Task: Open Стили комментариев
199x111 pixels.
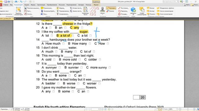Action: coord(164,14)
